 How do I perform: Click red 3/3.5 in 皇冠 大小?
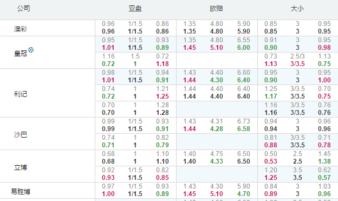click(x=297, y=64)
